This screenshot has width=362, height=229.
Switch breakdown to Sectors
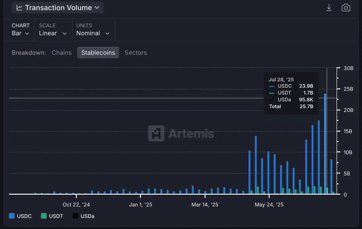coord(136,52)
